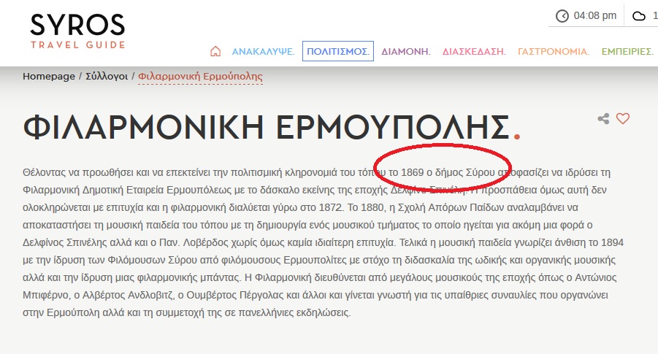The width and height of the screenshot is (658, 354).
Task: Open the ΕΜΠΕΙΡΙΕΣ menu
Action: (627, 52)
